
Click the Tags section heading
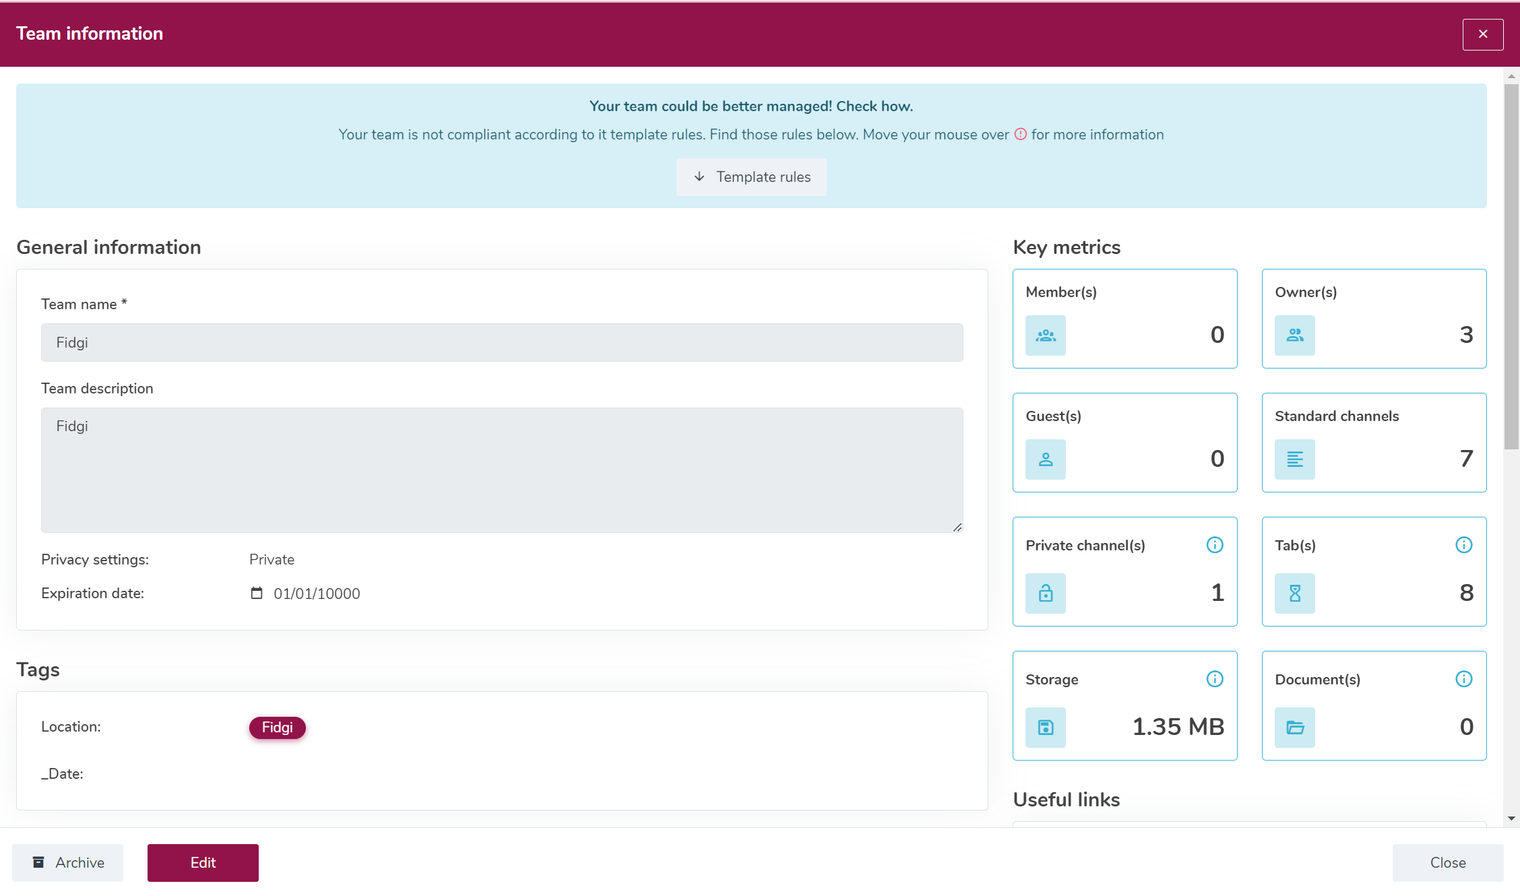(38, 670)
